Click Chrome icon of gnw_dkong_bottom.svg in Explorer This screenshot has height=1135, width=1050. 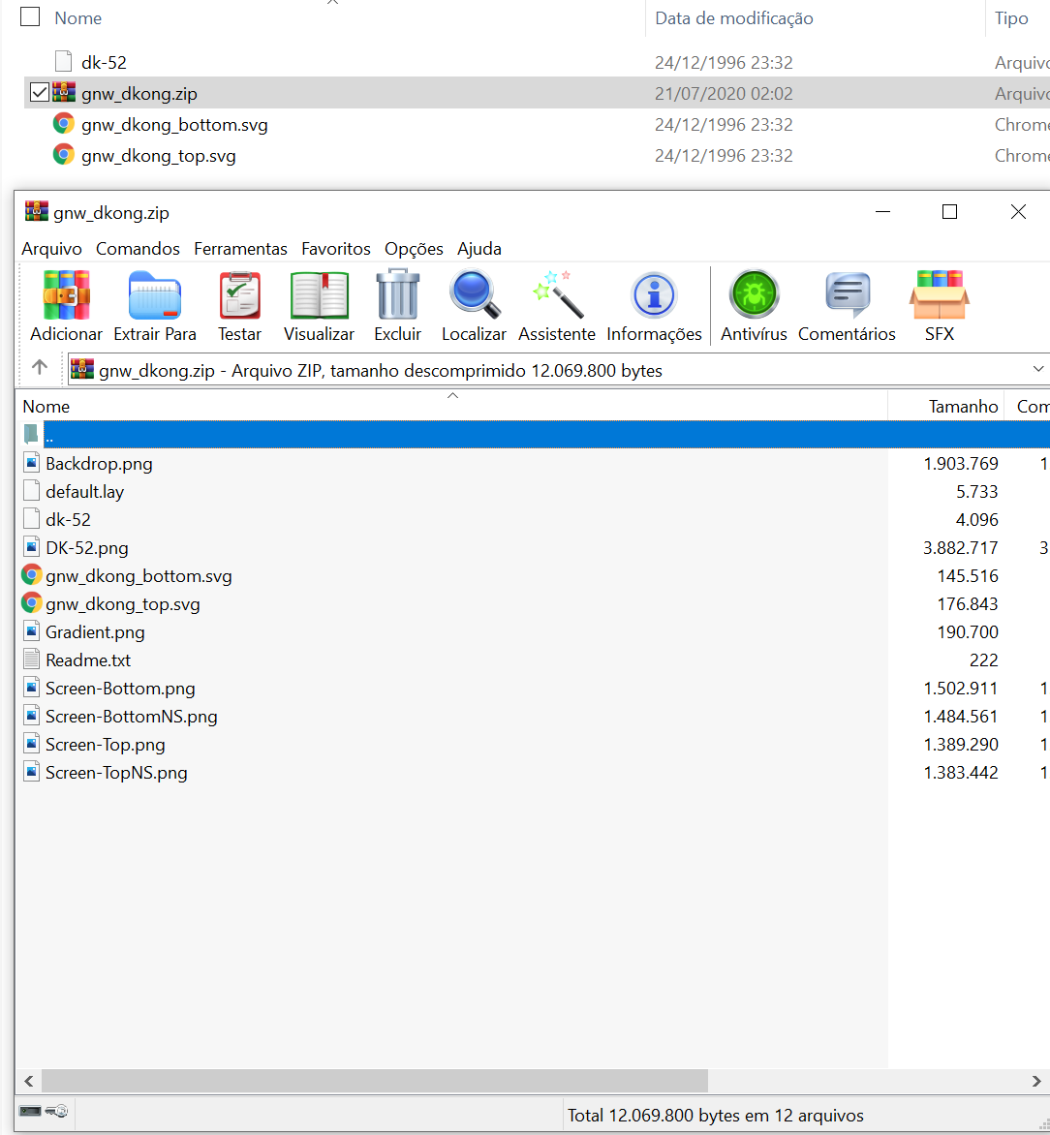[64, 123]
